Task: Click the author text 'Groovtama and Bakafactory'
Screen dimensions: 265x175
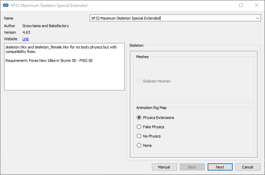Action: coord(46,26)
